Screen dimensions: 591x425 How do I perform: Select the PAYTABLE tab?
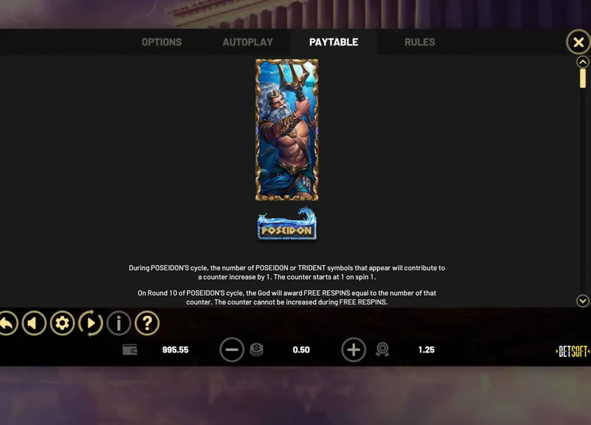pos(333,42)
